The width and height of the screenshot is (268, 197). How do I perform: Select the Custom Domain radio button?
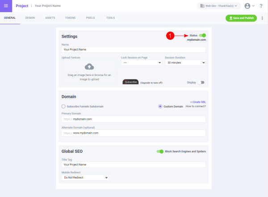(x=160, y=106)
